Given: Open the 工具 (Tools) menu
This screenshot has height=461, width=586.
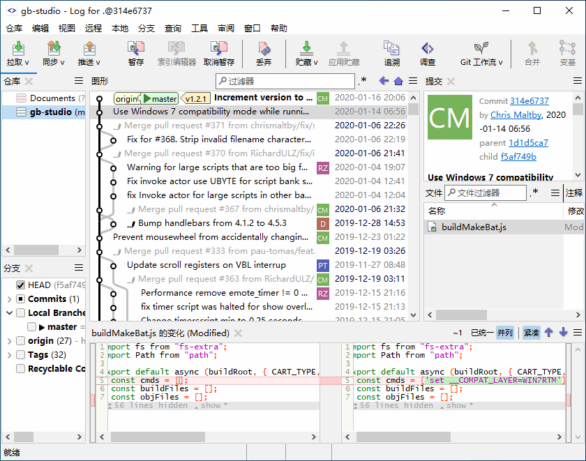Looking at the screenshot, I should tap(200, 29).
